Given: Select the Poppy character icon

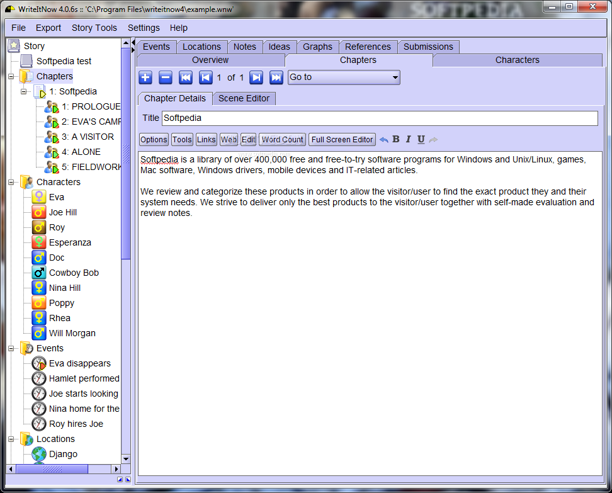Looking at the screenshot, I should [x=39, y=303].
